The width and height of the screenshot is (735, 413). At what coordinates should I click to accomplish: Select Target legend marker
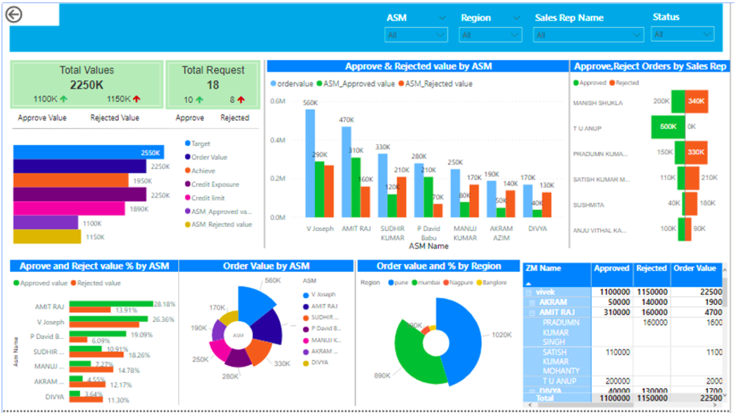point(188,143)
